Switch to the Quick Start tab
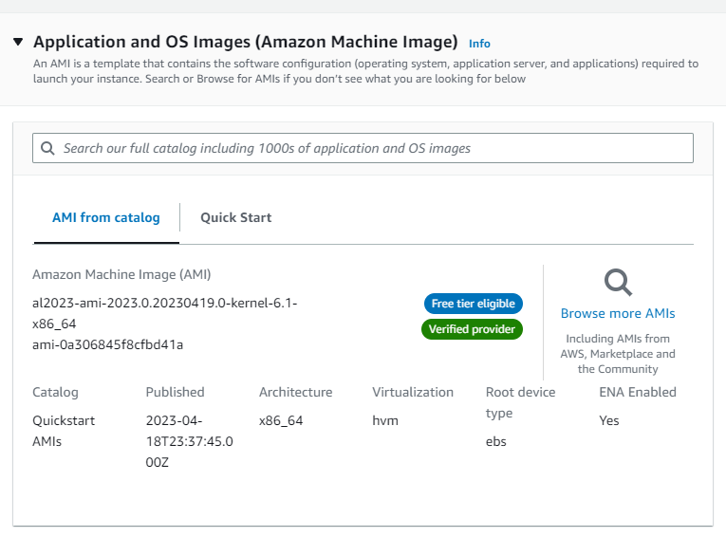The width and height of the screenshot is (726, 537). click(235, 217)
